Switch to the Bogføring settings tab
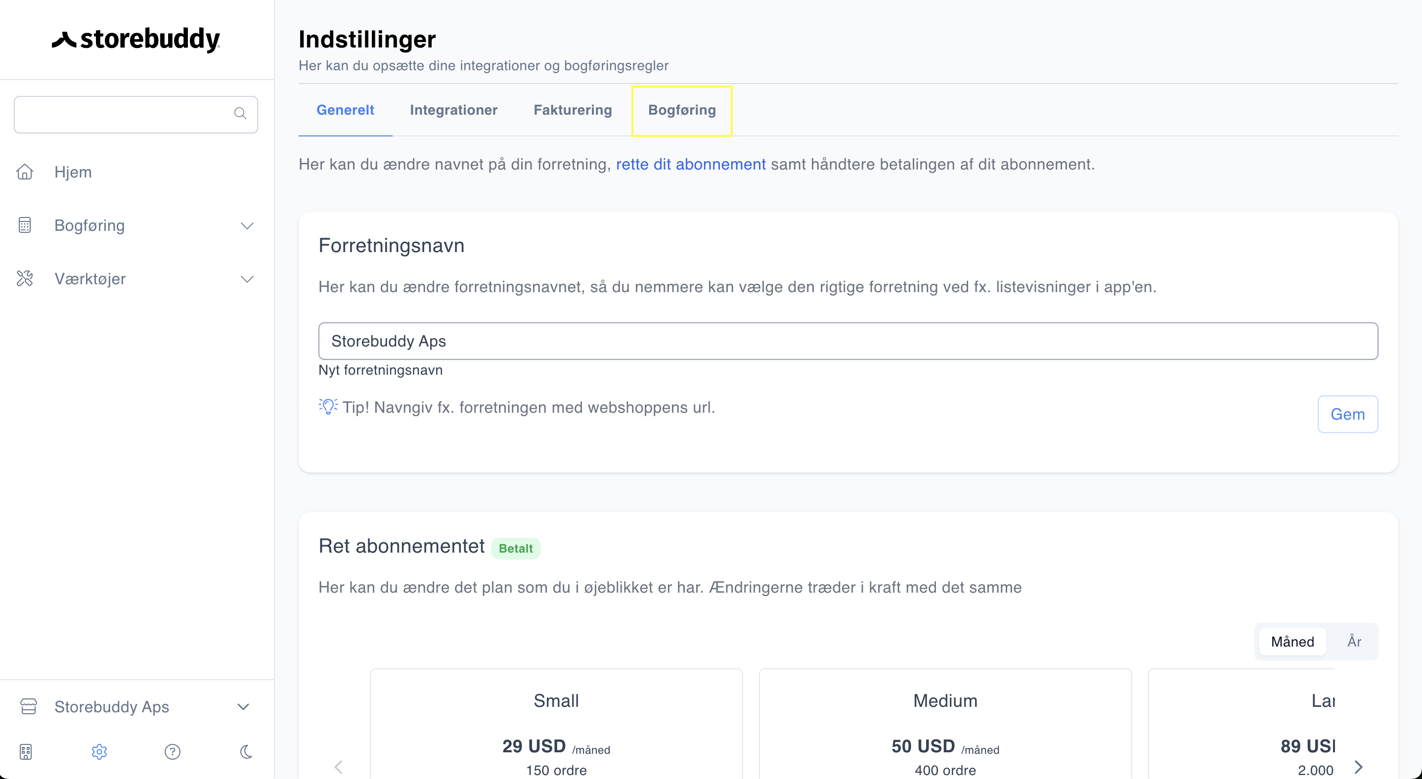 pos(682,110)
